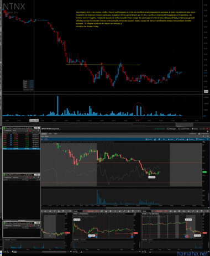Open the beaker Edit Studies icon
210x256 pixels.
155,139
